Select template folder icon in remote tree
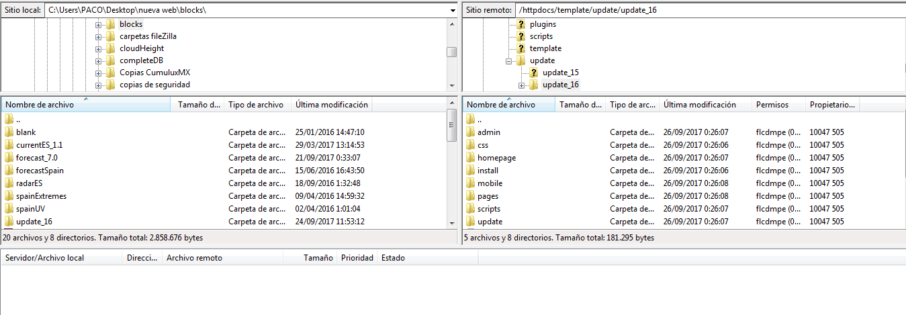The width and height of the screenshot is (906, 315). coord(521,48)
